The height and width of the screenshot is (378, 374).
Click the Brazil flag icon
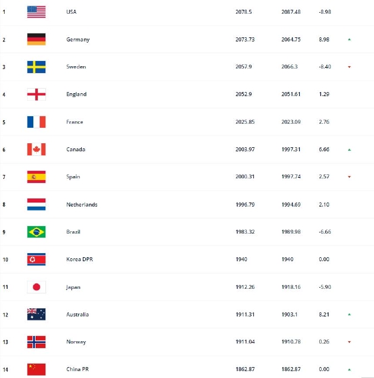36,232
